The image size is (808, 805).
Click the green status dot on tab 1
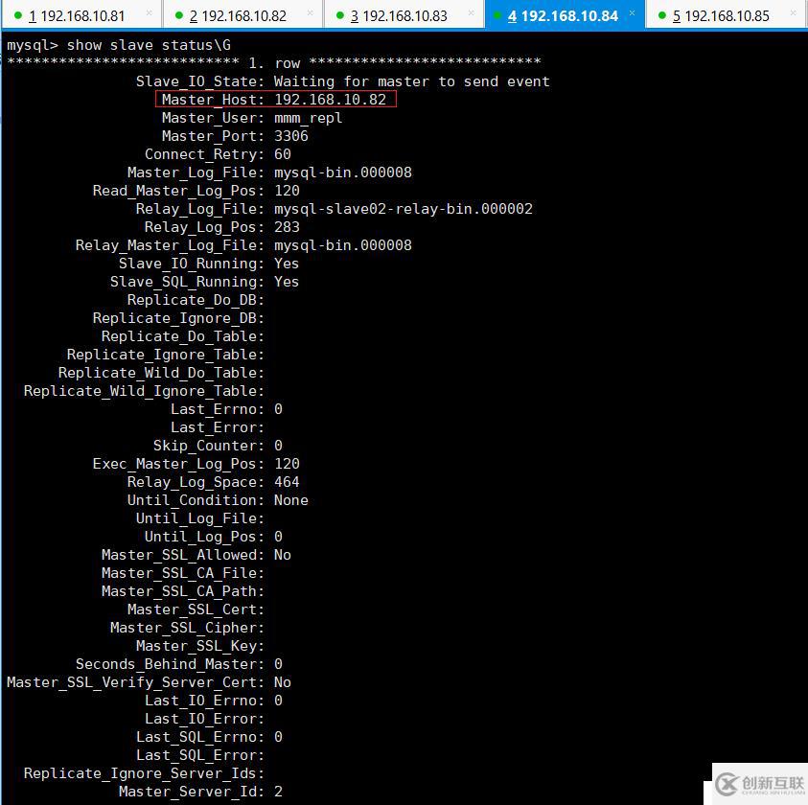click(18, 15)
